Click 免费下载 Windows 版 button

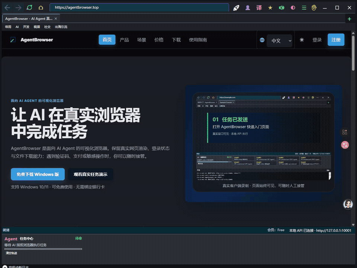tap(38, 174)
